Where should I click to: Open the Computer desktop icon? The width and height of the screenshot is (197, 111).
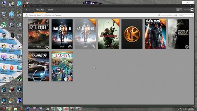pos(4,3)
